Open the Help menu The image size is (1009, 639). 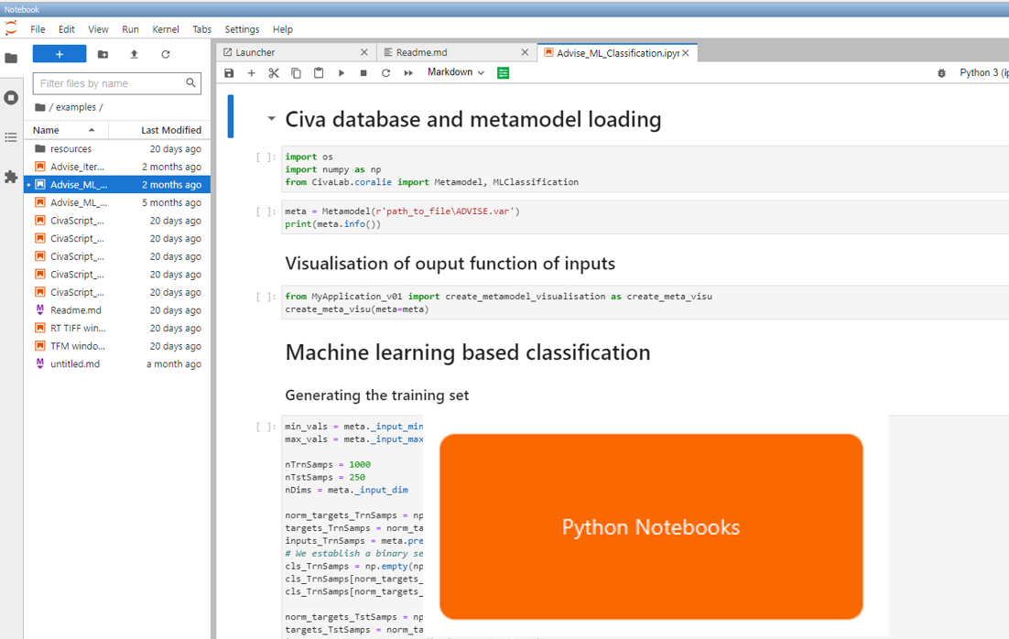pyautogui.click(x=283, y=29)
